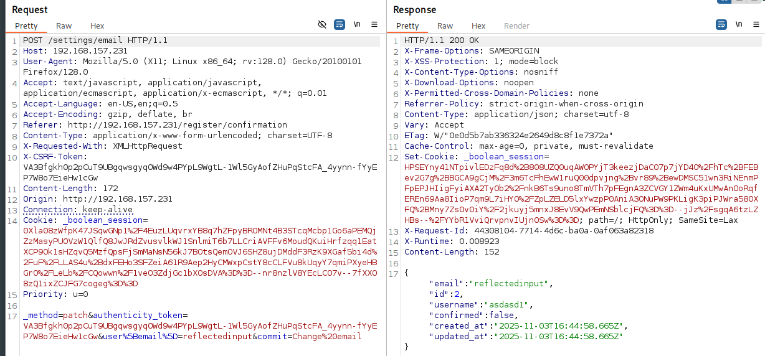Switch Response view to Raw tab
The width and height of the screenshot is (765, 356).
[445, 26]
